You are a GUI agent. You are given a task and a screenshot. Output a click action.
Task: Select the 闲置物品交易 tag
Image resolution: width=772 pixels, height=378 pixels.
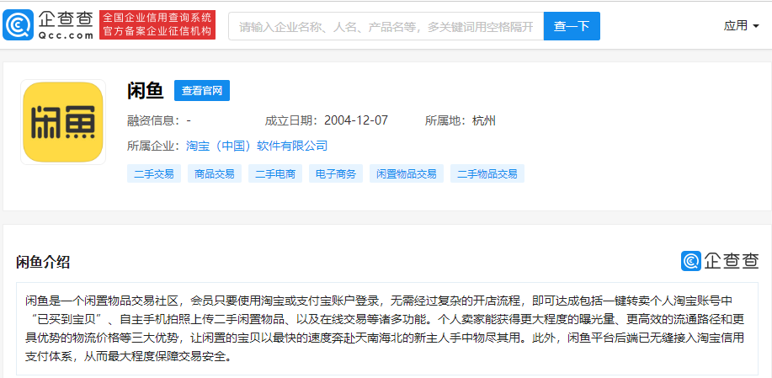[x=407, y=173]
